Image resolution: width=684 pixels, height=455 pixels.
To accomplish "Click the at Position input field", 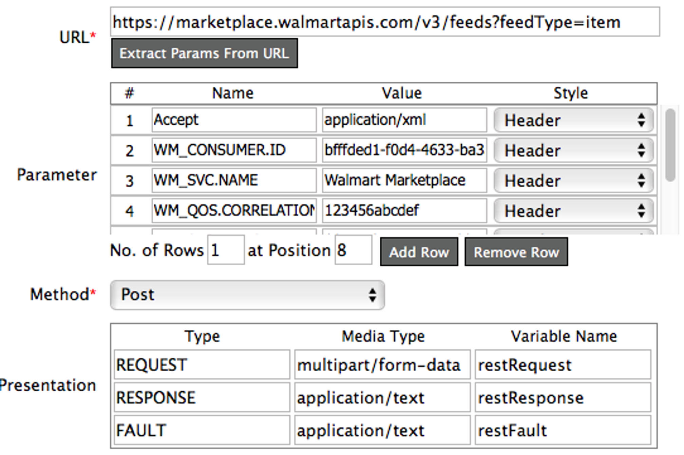I will coord(353,250).
